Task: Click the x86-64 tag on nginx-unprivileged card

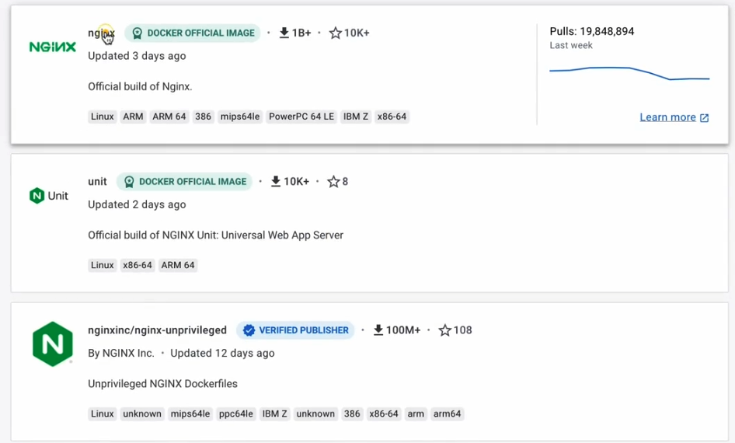Action: (384, 413)
